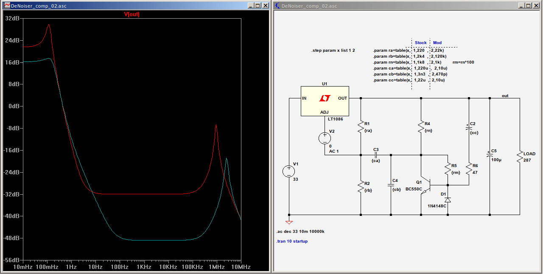Image resolution: width=543 pixels, height=274 pixels.
Task: Select resistor R5 symbol
Action: click(448, 169)
